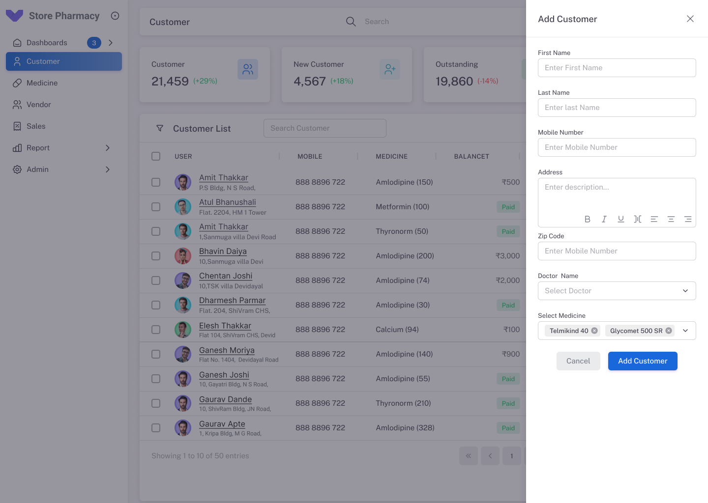Click the filter icon beside Customer List
Viewport: 708px width, 503px height.
(x=160, y=128)
